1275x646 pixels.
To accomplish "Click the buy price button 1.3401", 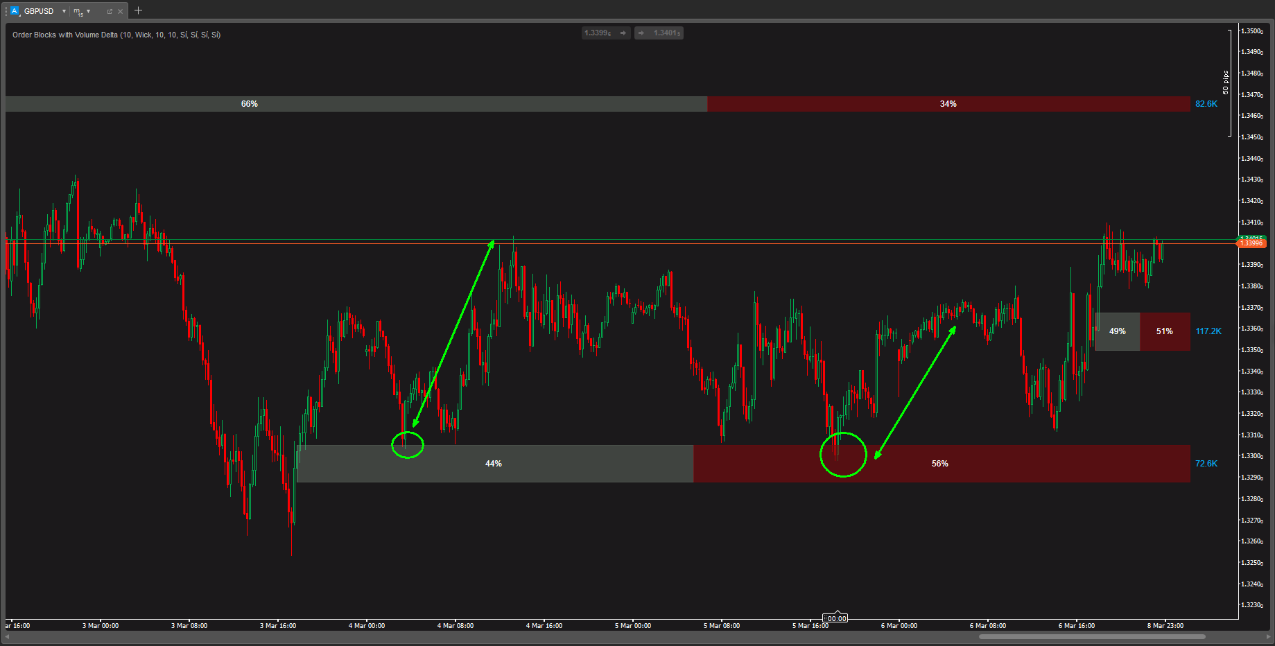I will pos(659,33).
